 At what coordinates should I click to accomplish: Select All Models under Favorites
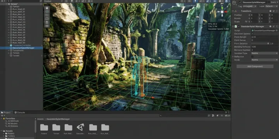pyautogui.click(x=12, y=124)
